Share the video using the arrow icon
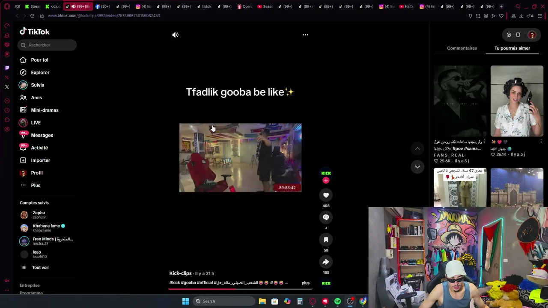The height and width of the screenshot is (308, 548). pos(326,262)
